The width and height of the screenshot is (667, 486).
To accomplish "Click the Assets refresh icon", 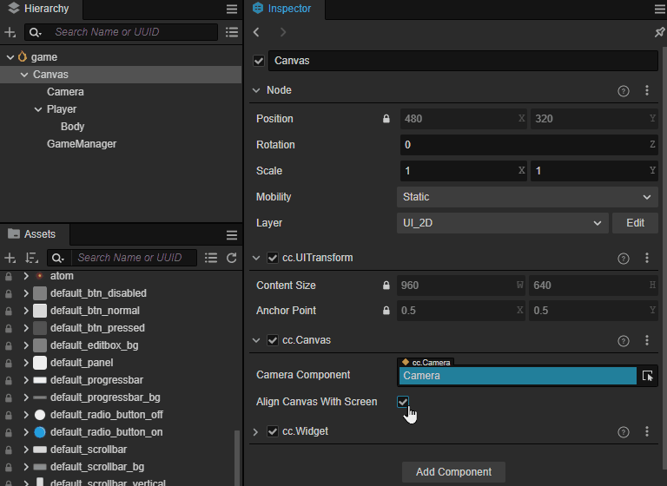I will 232,258.
